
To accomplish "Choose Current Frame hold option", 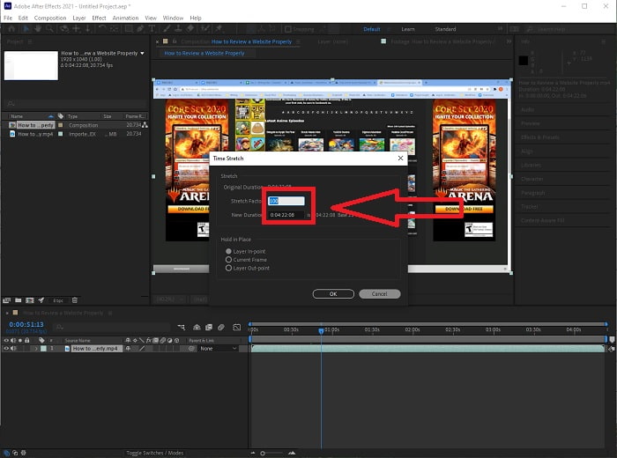I will (228, 260).
